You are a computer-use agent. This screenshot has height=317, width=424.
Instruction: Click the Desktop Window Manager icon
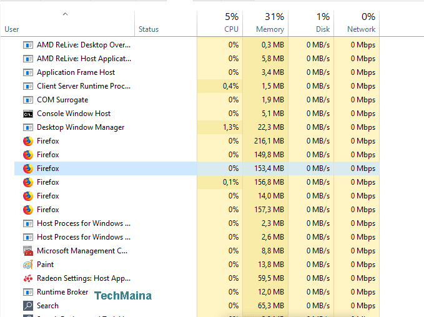[x=28, y=127]
